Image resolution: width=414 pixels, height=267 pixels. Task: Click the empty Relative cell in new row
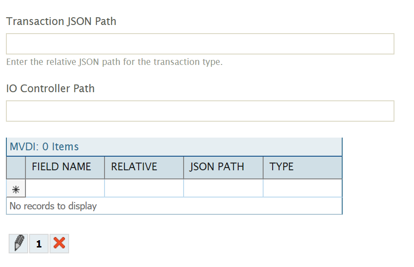point(144,188)
